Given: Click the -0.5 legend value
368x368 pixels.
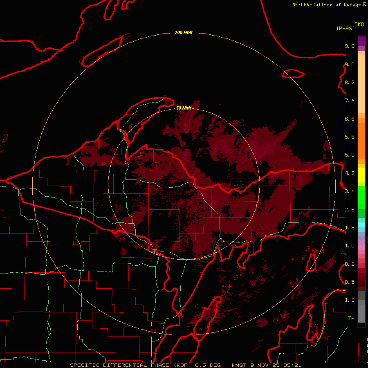Looking at the screenshot, I should click(x=348, y=282).
